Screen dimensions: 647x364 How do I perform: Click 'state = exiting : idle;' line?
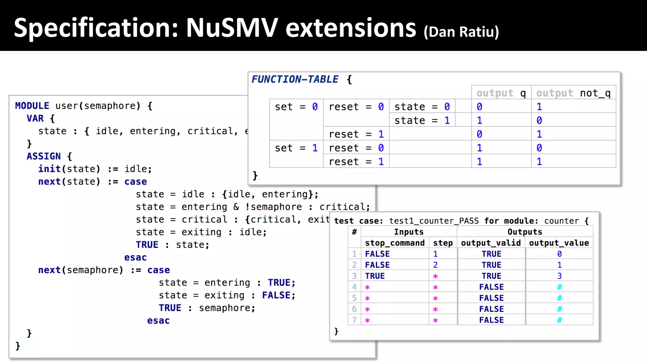click(x=201, y=232)
